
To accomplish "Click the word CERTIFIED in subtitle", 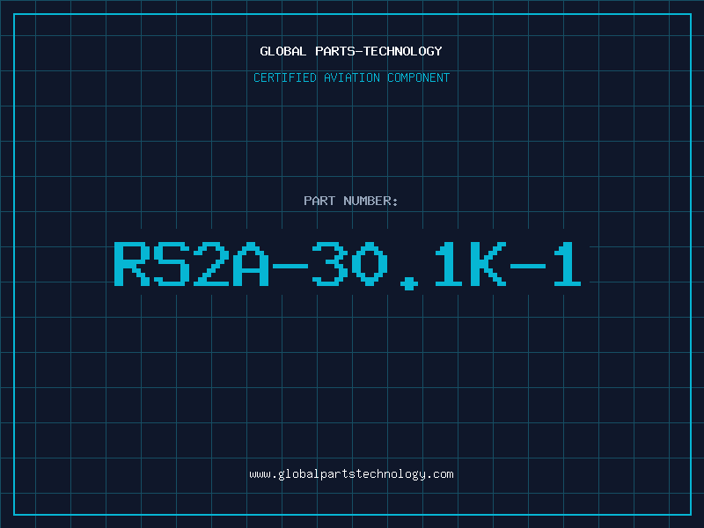I will point(284,77).
